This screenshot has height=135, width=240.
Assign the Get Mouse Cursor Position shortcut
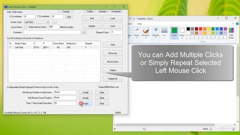click(85, 98)
